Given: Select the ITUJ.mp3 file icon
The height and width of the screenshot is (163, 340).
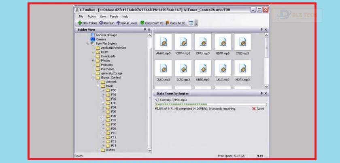Looking at the screenshot, I should click(242, 42).
